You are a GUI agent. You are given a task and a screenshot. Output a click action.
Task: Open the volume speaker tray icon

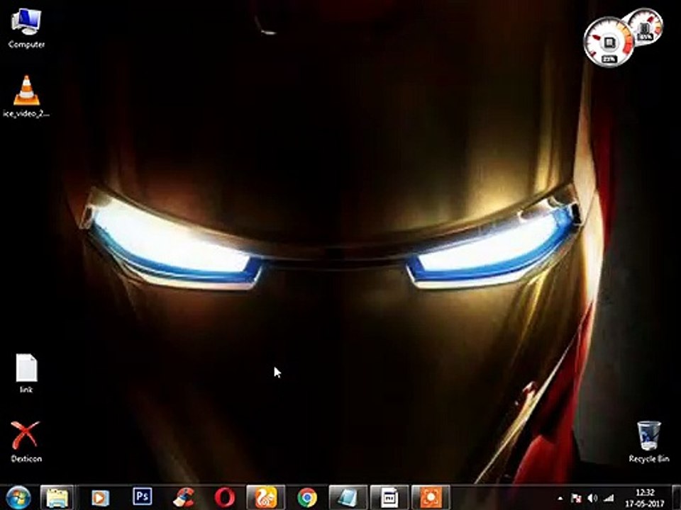point(592,498)
